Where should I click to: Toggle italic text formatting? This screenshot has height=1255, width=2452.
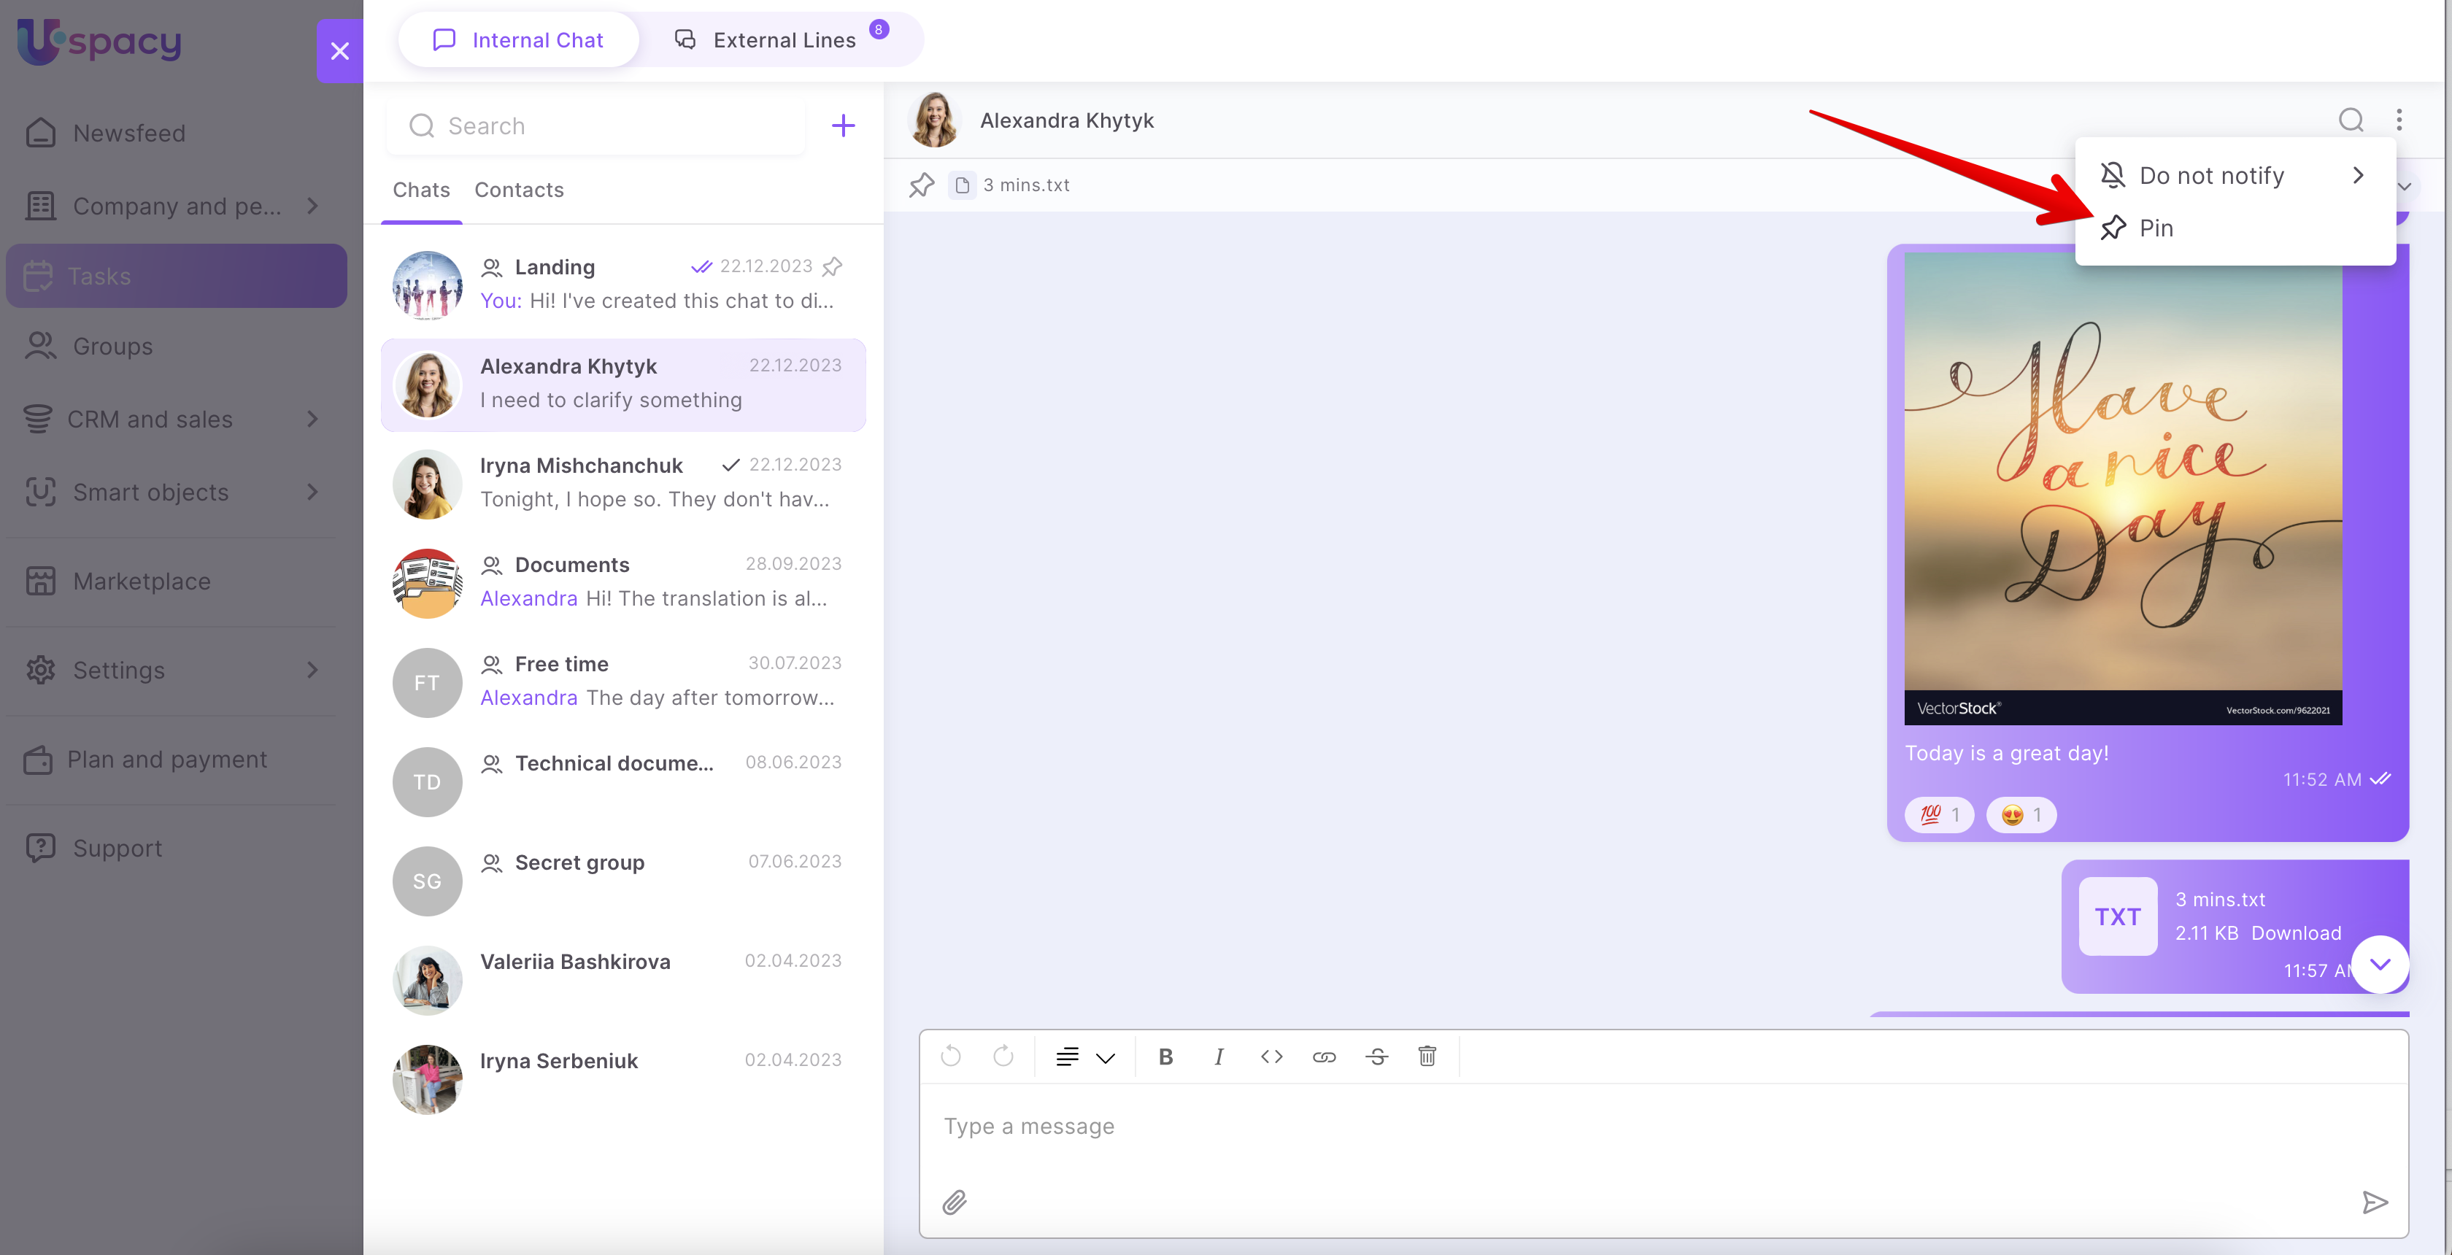(x=1219, y=1056)
